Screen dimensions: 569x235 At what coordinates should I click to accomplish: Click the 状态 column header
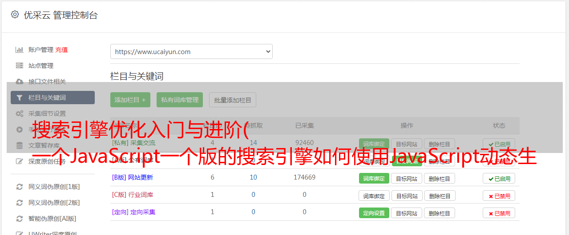coord(499,125)
